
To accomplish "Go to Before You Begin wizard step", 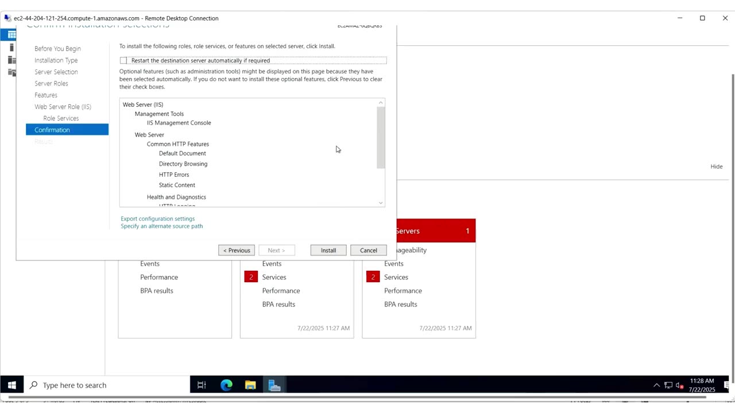I will 57,49.
